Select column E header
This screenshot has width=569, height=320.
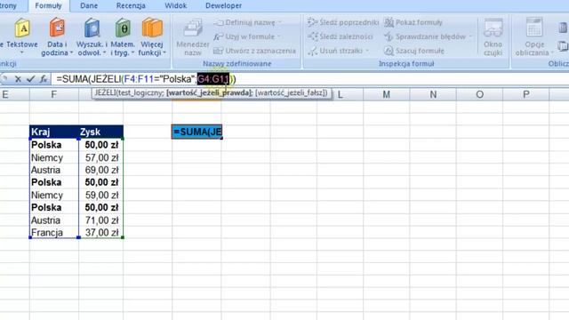click(x=14, y=95)
